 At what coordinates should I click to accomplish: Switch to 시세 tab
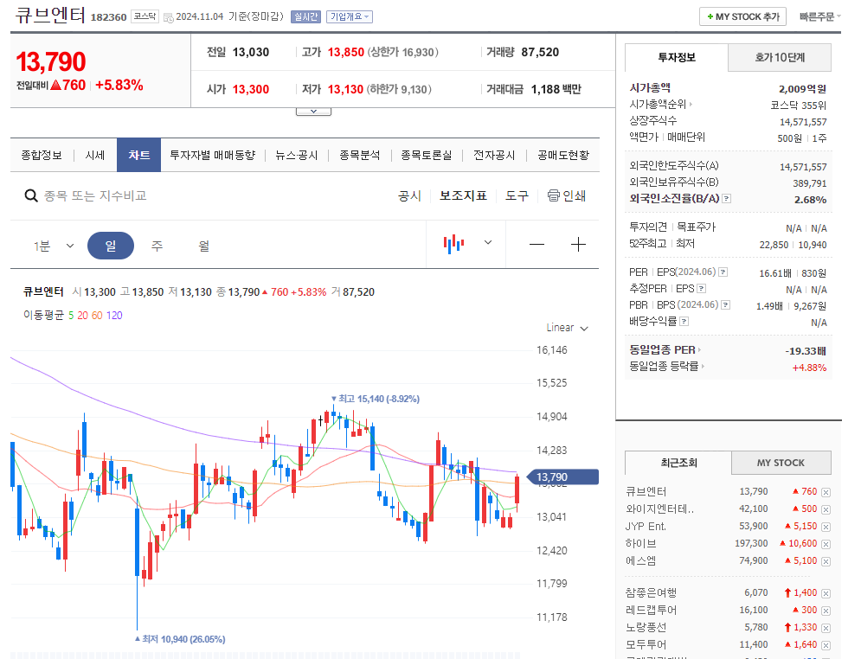95,156
